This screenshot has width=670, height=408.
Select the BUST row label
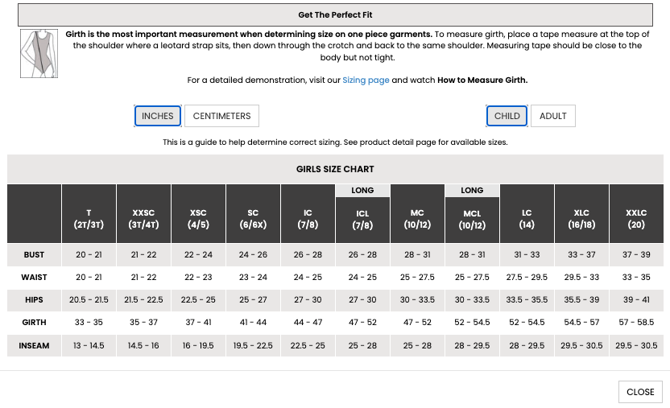coord(34,255)
